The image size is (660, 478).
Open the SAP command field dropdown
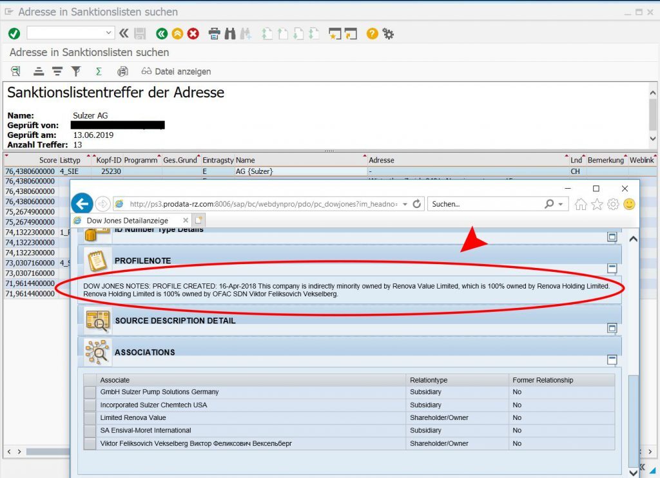coord(108,33)
